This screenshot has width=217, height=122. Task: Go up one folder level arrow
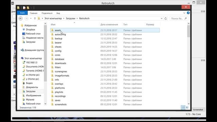pyautogui.click(x=35, y=18)
